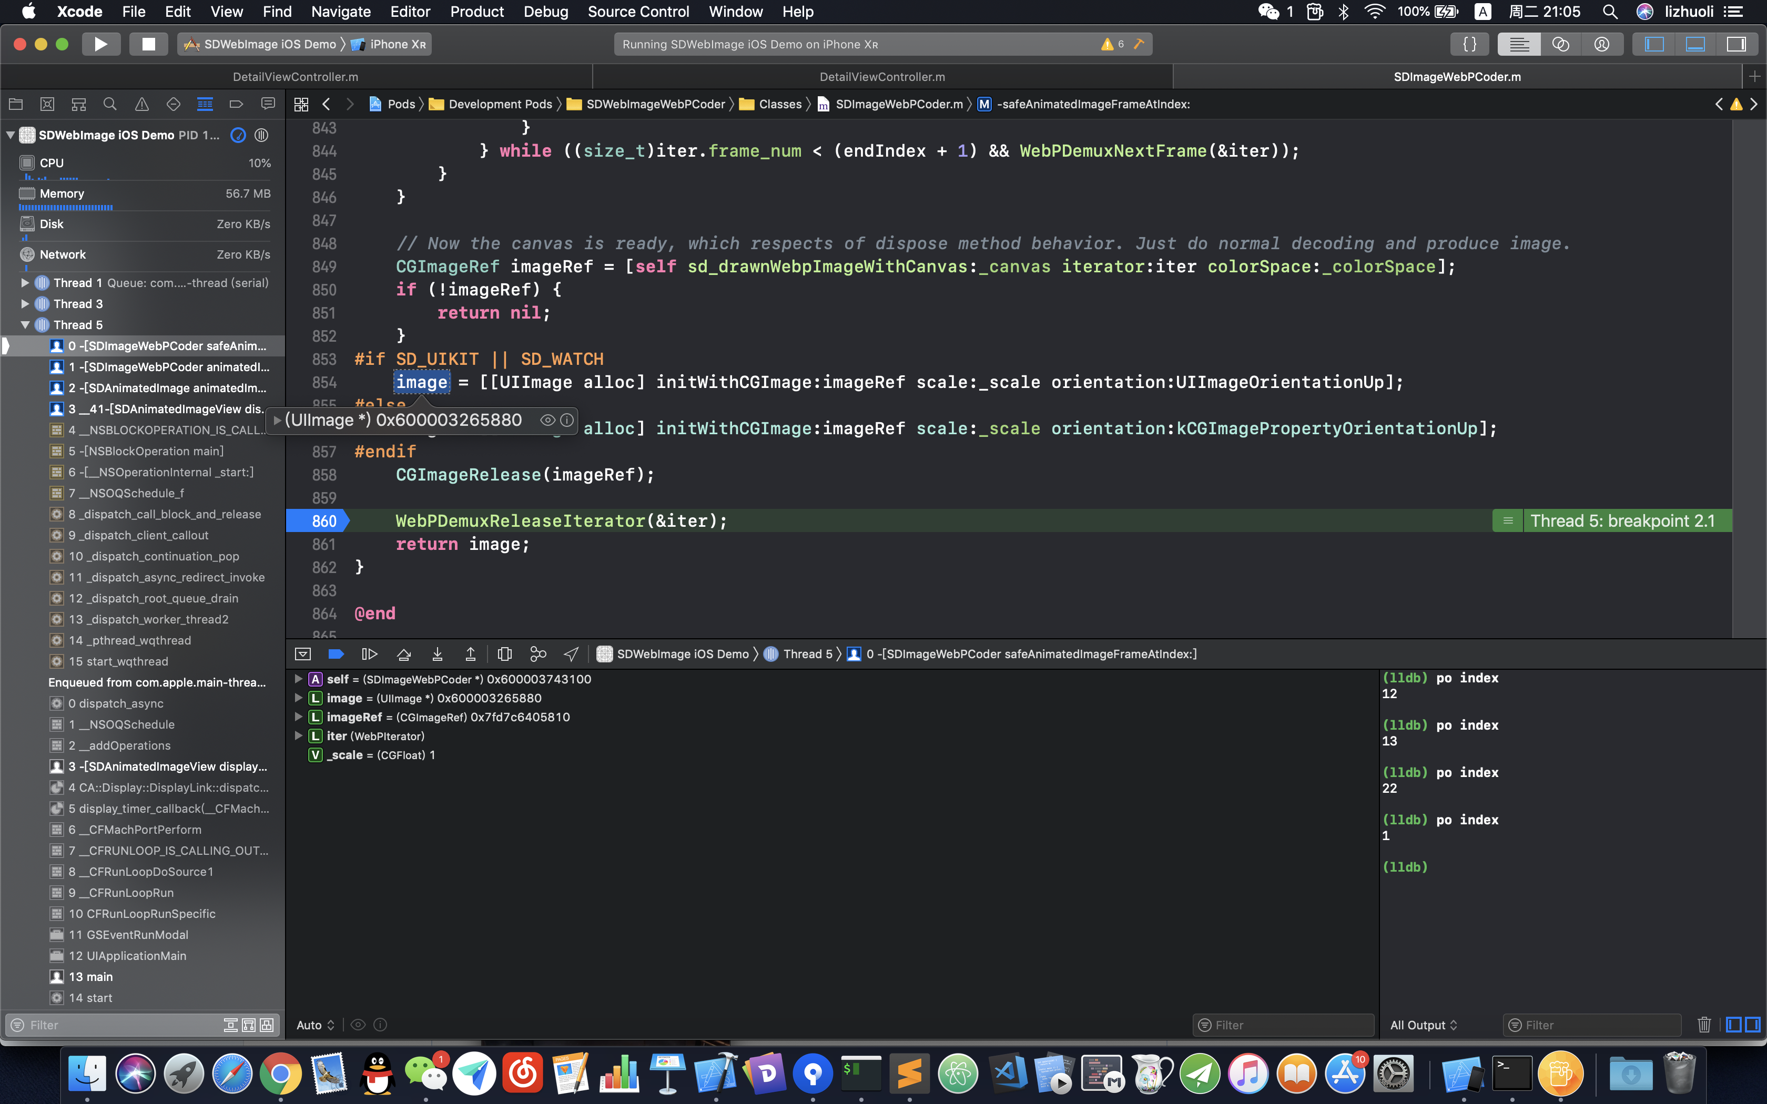Click the Step Into debug button
1767x1104 pixels.
click(x=436, y=654)
